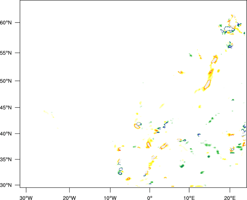Click the 0° longitude axis label

coord(150,198)
